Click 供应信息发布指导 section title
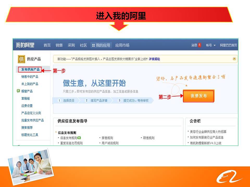250x187 pixels. click(x=72, y=121)
